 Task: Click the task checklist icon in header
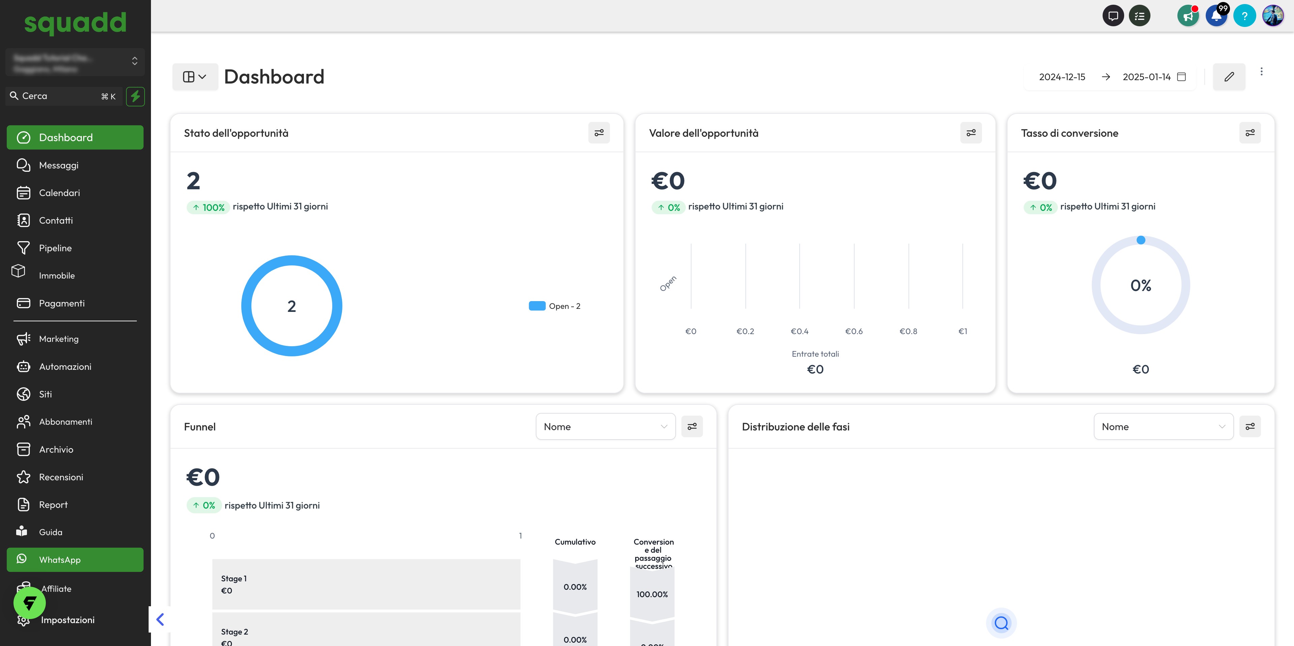[1139, 16]
